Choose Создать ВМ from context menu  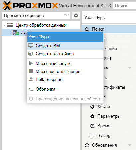[65, 46]
